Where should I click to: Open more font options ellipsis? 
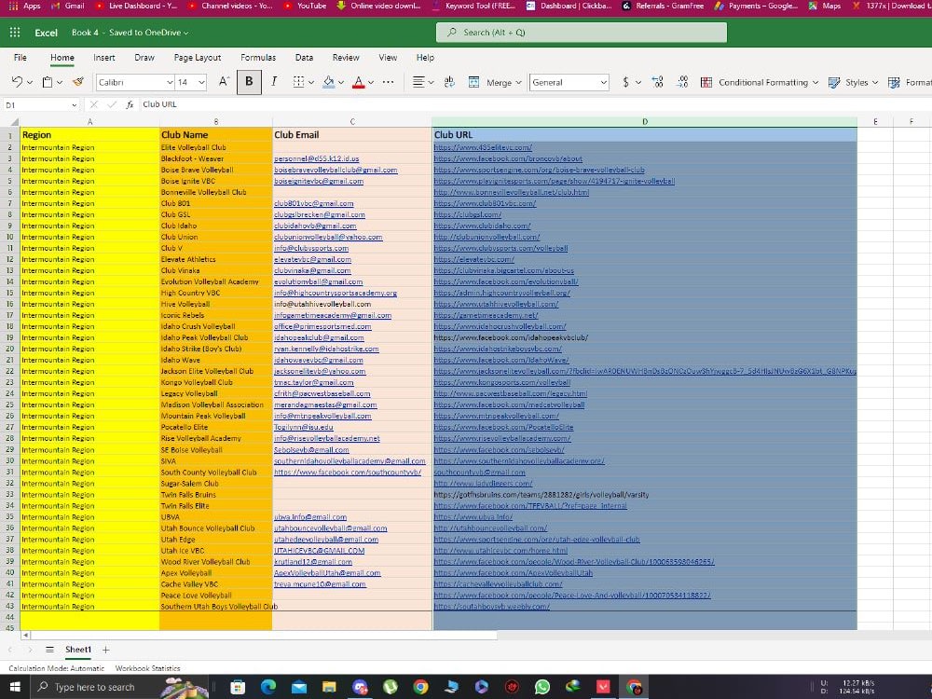[x=388, y=82]
